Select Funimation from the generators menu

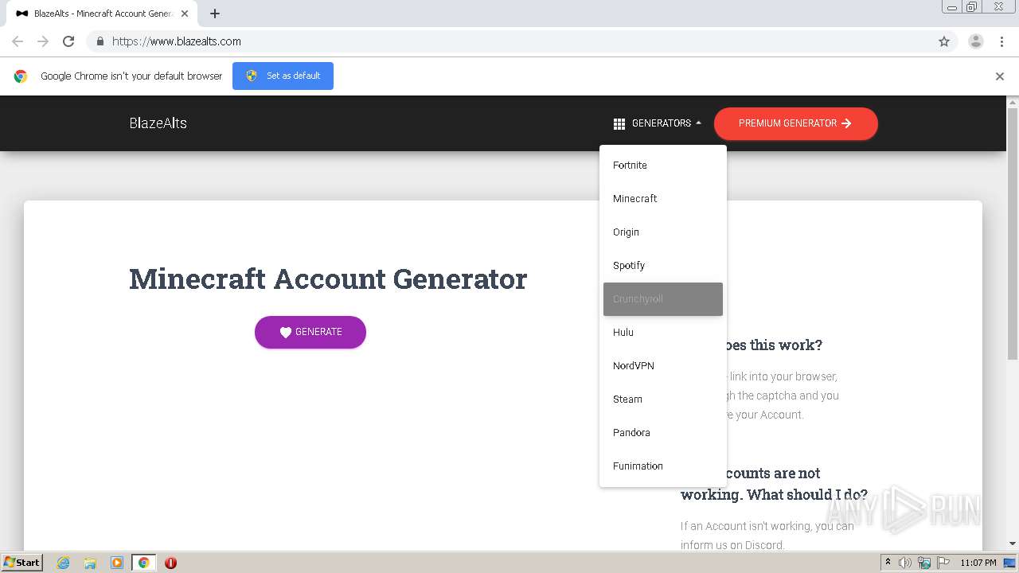coord(662,466)
